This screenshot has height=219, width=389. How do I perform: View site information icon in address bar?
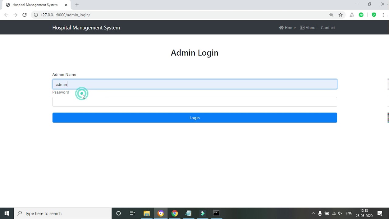(x=36, y=15)
